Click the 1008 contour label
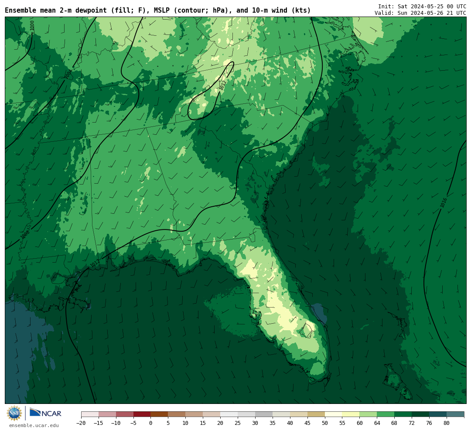 click(25, 234)
